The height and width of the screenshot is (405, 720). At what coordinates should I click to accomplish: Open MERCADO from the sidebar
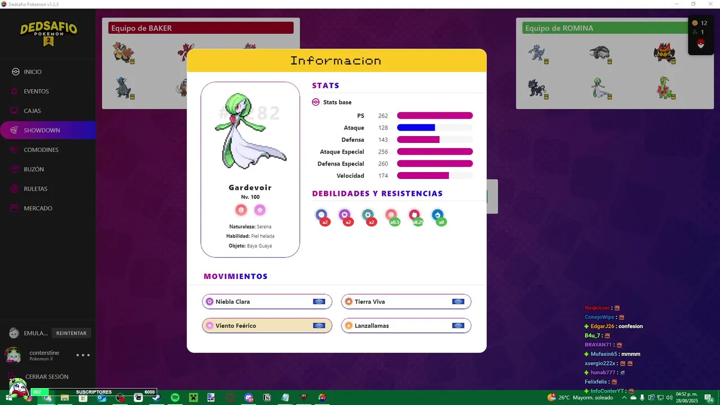click(48, 208)
